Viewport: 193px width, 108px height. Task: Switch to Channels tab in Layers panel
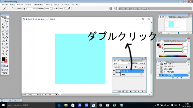point(125,61)
